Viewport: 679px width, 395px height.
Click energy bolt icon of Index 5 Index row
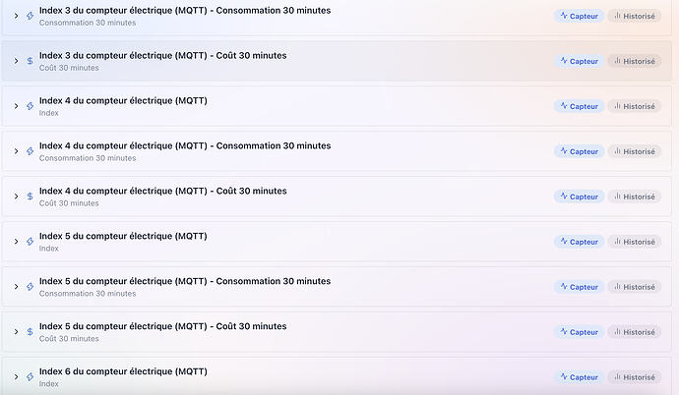(30, 242)
